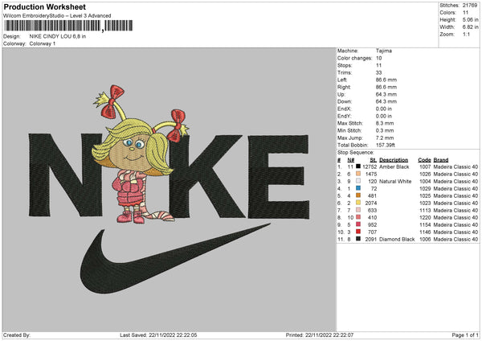Click the Stop Sequence heading
Screen dimensions: 482x341
pos(356,153)
